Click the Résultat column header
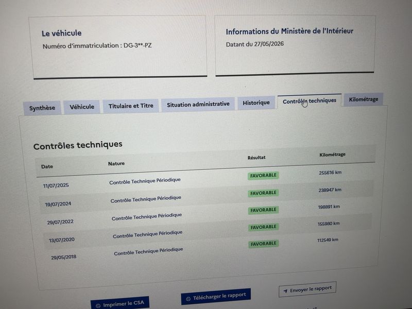Screen dimensions: 412x309 pos(256,158)
